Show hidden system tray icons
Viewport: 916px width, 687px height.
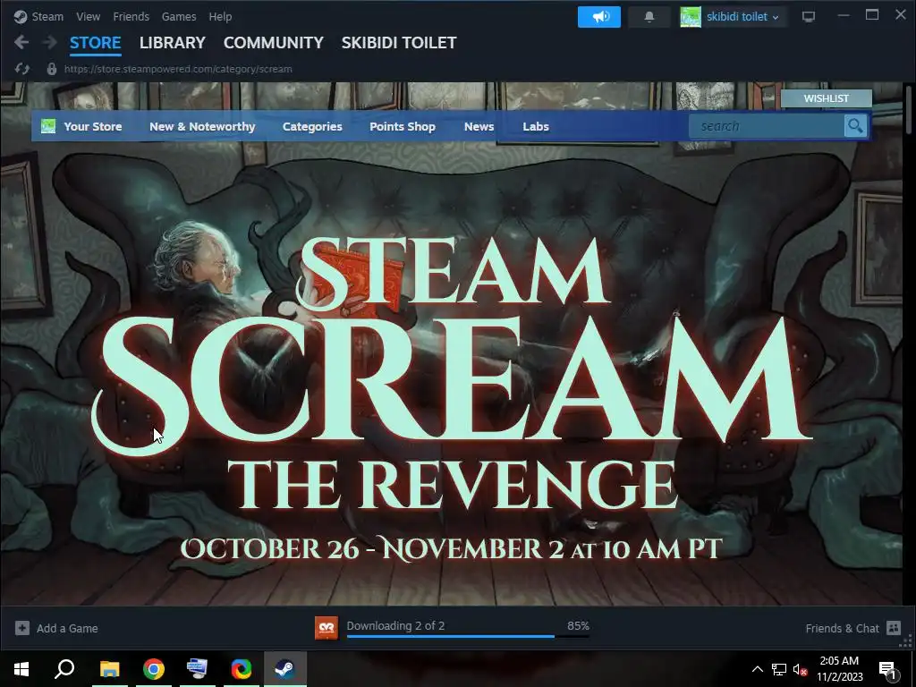[757, 669]
